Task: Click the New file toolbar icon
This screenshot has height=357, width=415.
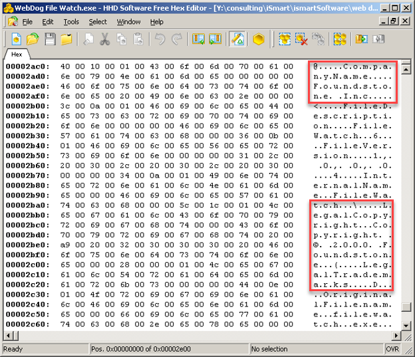Action: click(16, 40)
